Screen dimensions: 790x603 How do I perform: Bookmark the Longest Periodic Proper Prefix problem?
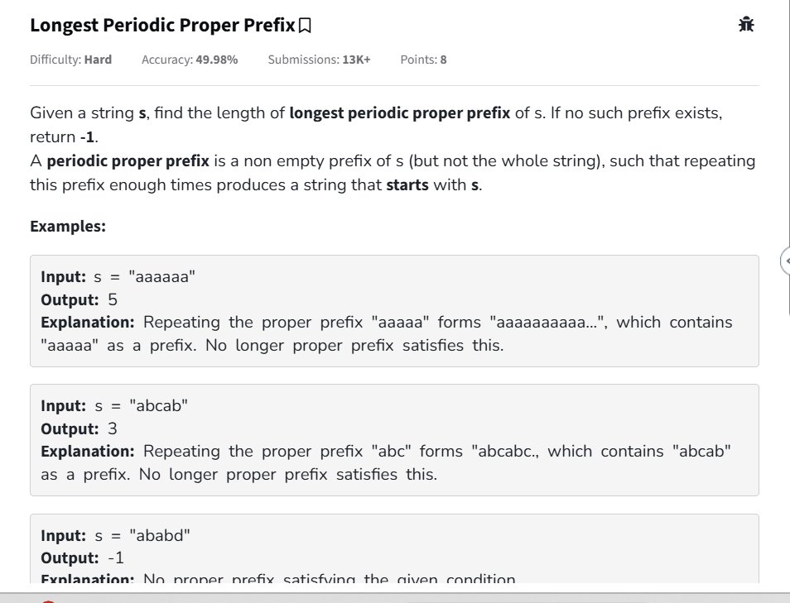[305, 26]
